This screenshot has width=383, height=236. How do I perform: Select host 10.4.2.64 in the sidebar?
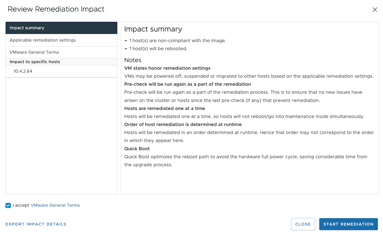pyautogui.click(x=23, y=71)
